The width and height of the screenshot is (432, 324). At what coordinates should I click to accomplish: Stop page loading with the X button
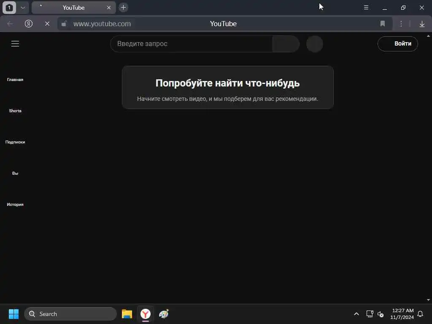click(47, 24)
